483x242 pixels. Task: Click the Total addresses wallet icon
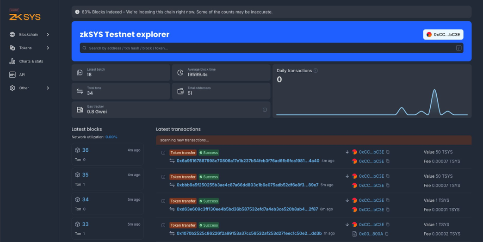(180, 91)
